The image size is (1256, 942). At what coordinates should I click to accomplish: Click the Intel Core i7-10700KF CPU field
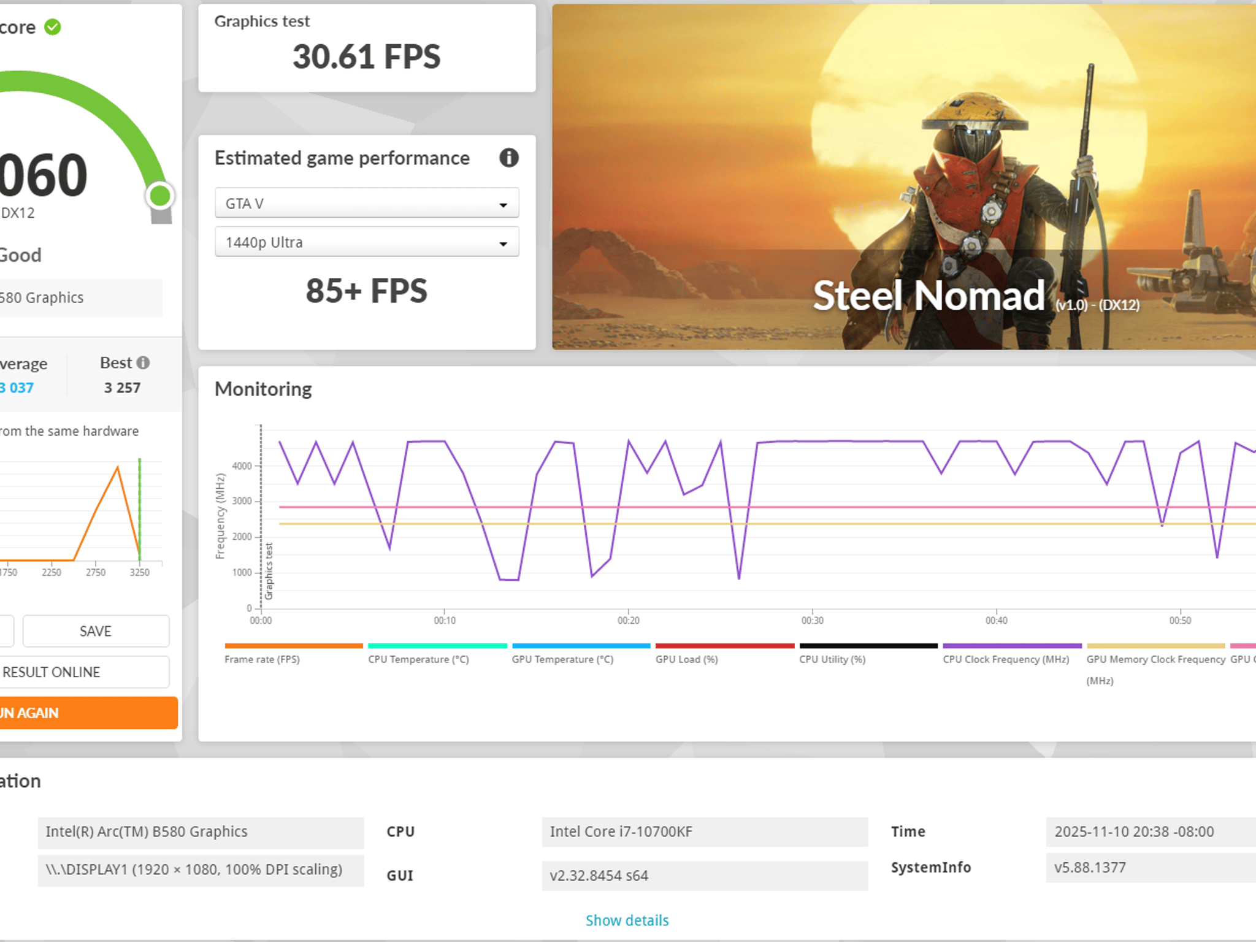click(x=704, y=832)
